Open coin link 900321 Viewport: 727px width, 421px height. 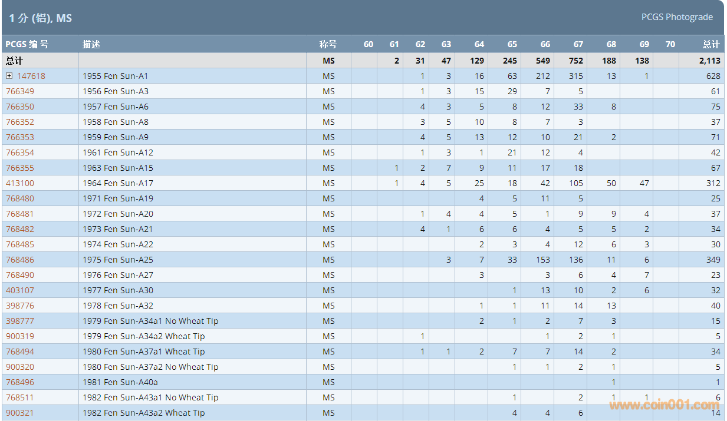click(x=20, y=413)
